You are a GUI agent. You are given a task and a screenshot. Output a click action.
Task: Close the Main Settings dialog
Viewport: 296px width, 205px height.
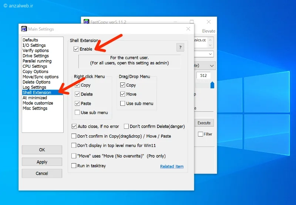tap(188, 29)
